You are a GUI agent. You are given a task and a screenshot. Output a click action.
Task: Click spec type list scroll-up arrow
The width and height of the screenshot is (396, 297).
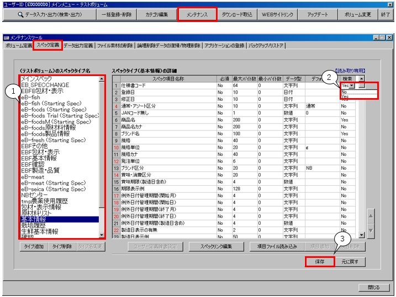tap(102, 79)
